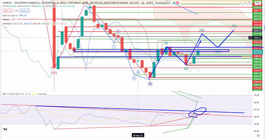The width and height of the screenshot is (265, 139).
Task: Collapse the indicator legend with the arrow button
Action: pos(5,28)
